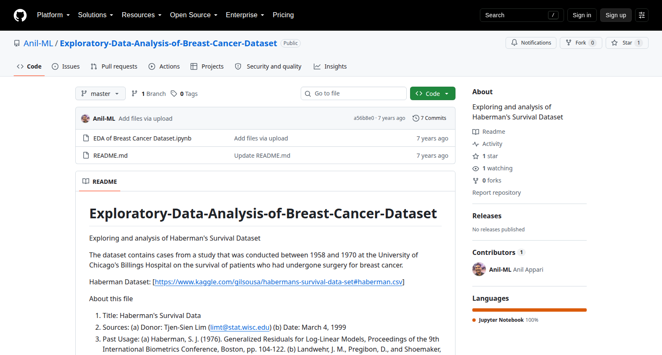Click the branch icon beside 1 Branch
This screenshot has width=662, height=355.
pos(135,93)
